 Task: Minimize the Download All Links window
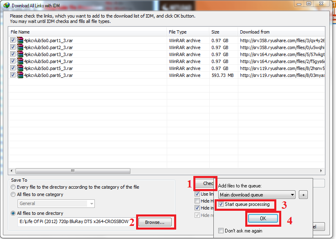(x=299, y=4)
